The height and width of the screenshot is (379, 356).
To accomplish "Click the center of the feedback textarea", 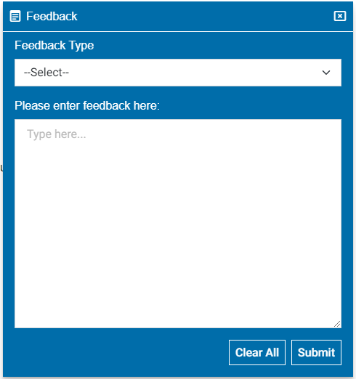I will pos(178,224).
